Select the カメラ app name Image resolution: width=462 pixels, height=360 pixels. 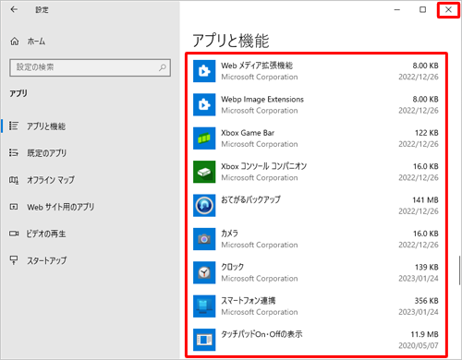(x=229, y=234)
